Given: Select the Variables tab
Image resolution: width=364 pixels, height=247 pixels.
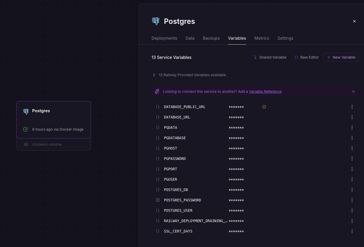Looking at the screenshot, I should tap(237, 38).
